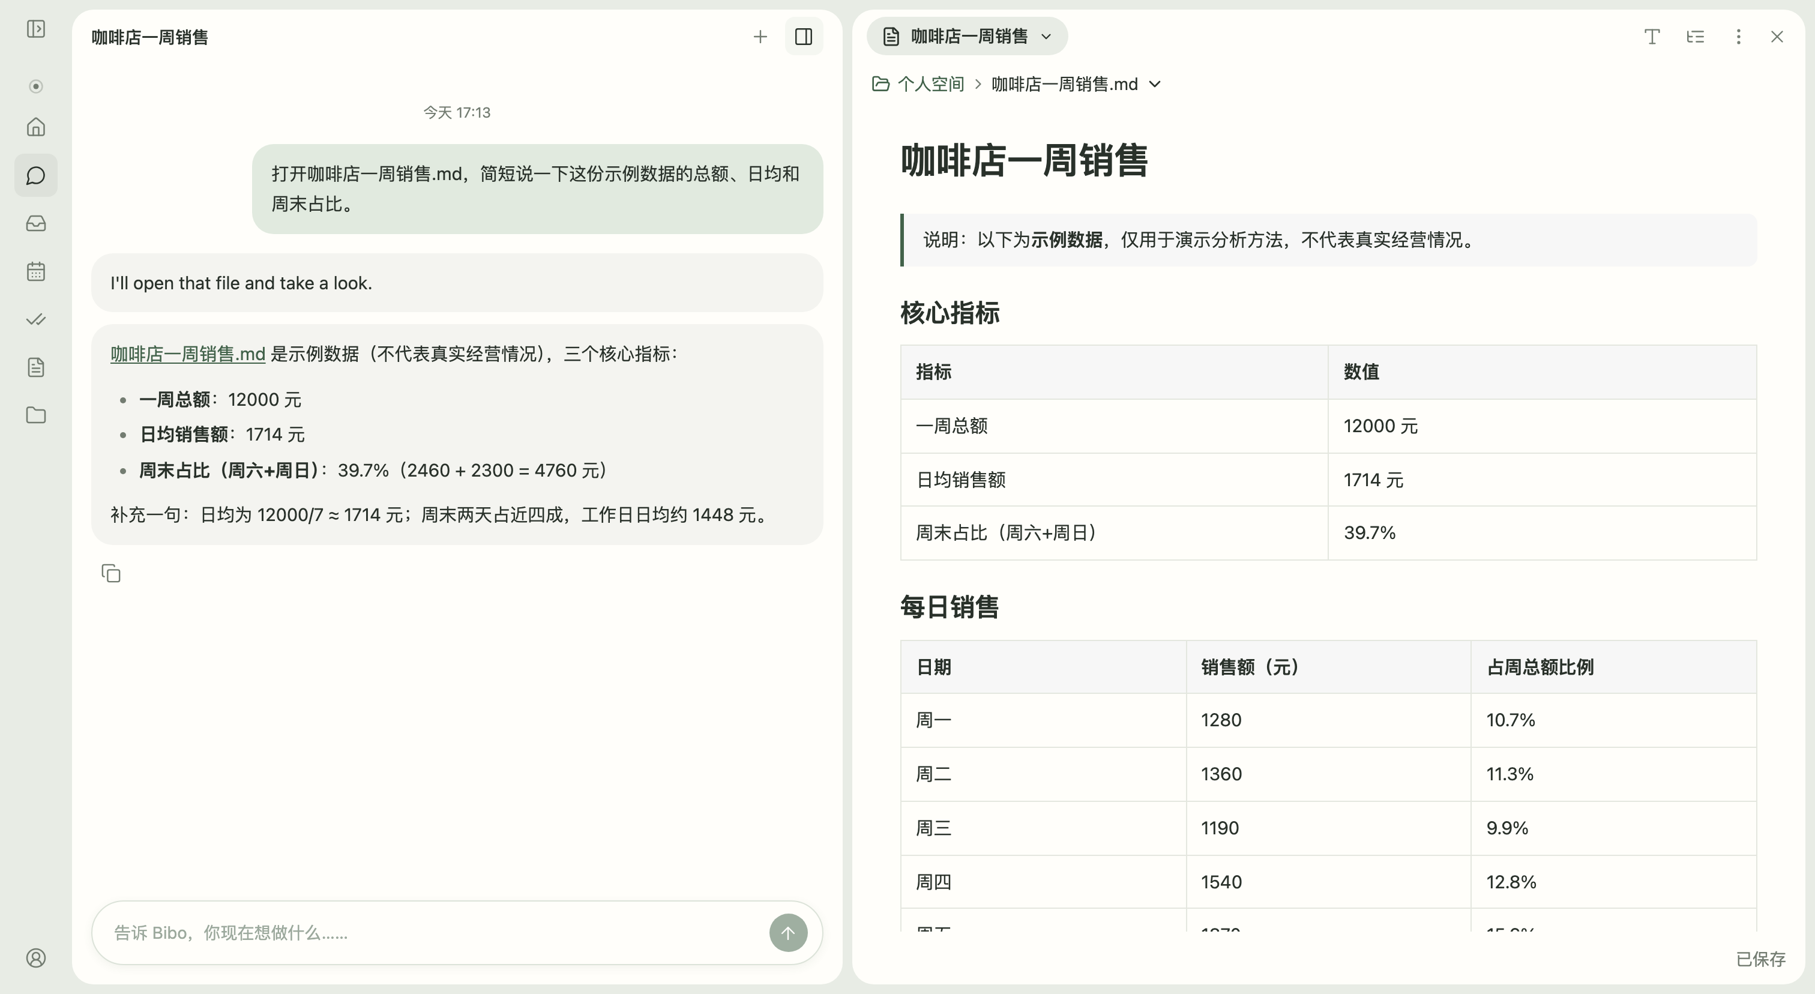Click the 每日销售 section heading
Screen dimensions: 1815x994
[x=949, y=607]
